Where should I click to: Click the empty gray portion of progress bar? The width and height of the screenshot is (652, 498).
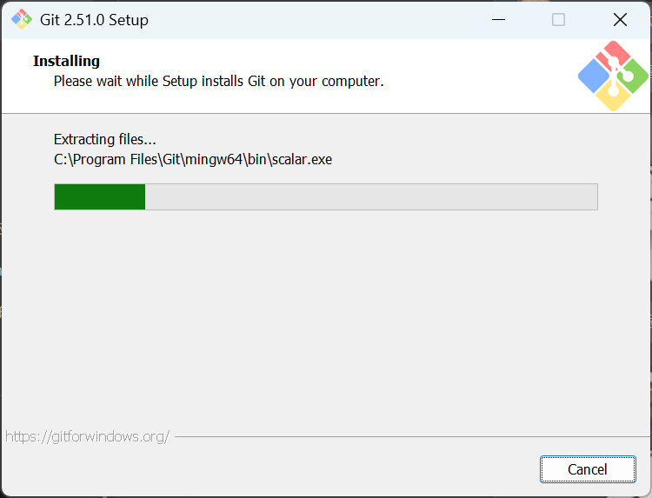point(370,196)
